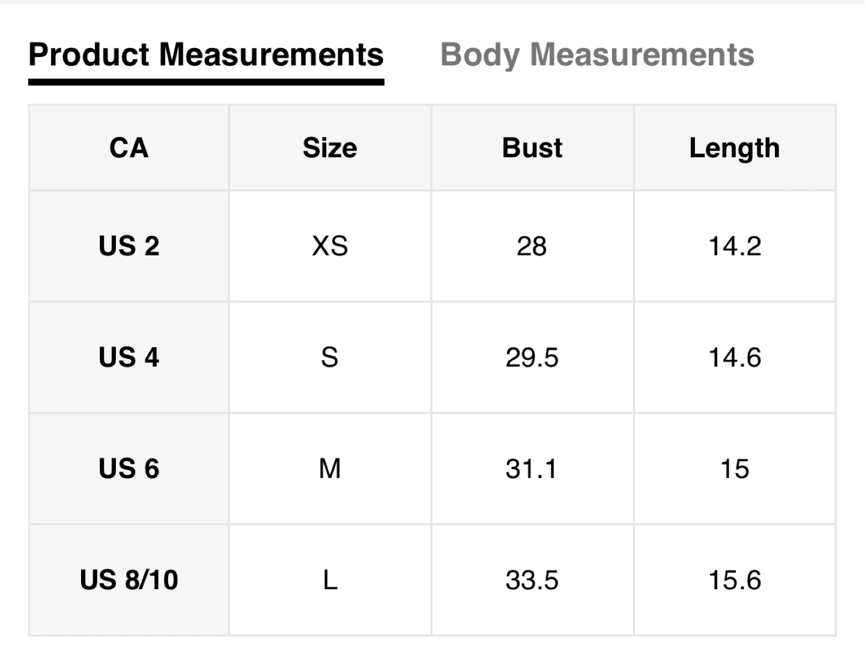Click the M size cell
The width and height of the screenshot is (865, 654).
(x=330, y=468)
